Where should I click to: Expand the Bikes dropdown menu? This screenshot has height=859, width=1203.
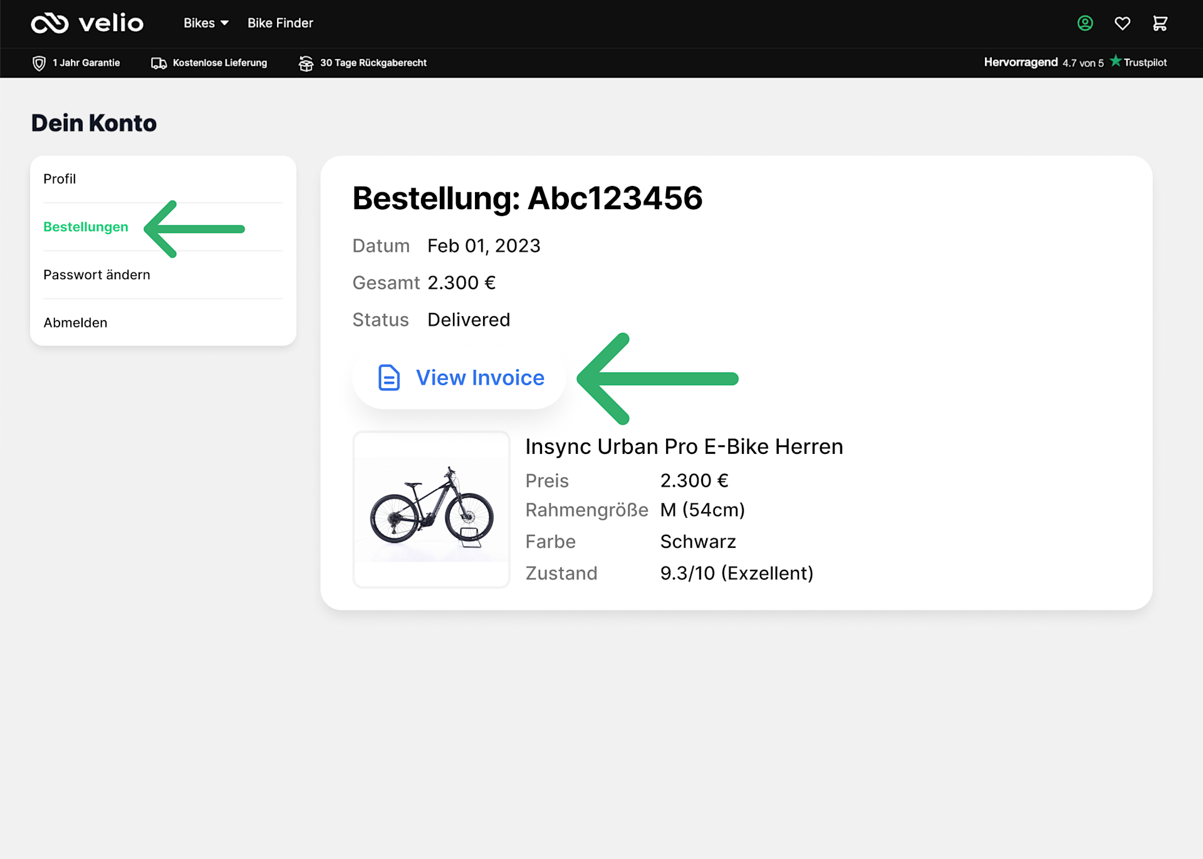pyautogui.click(x=206, y=23)
